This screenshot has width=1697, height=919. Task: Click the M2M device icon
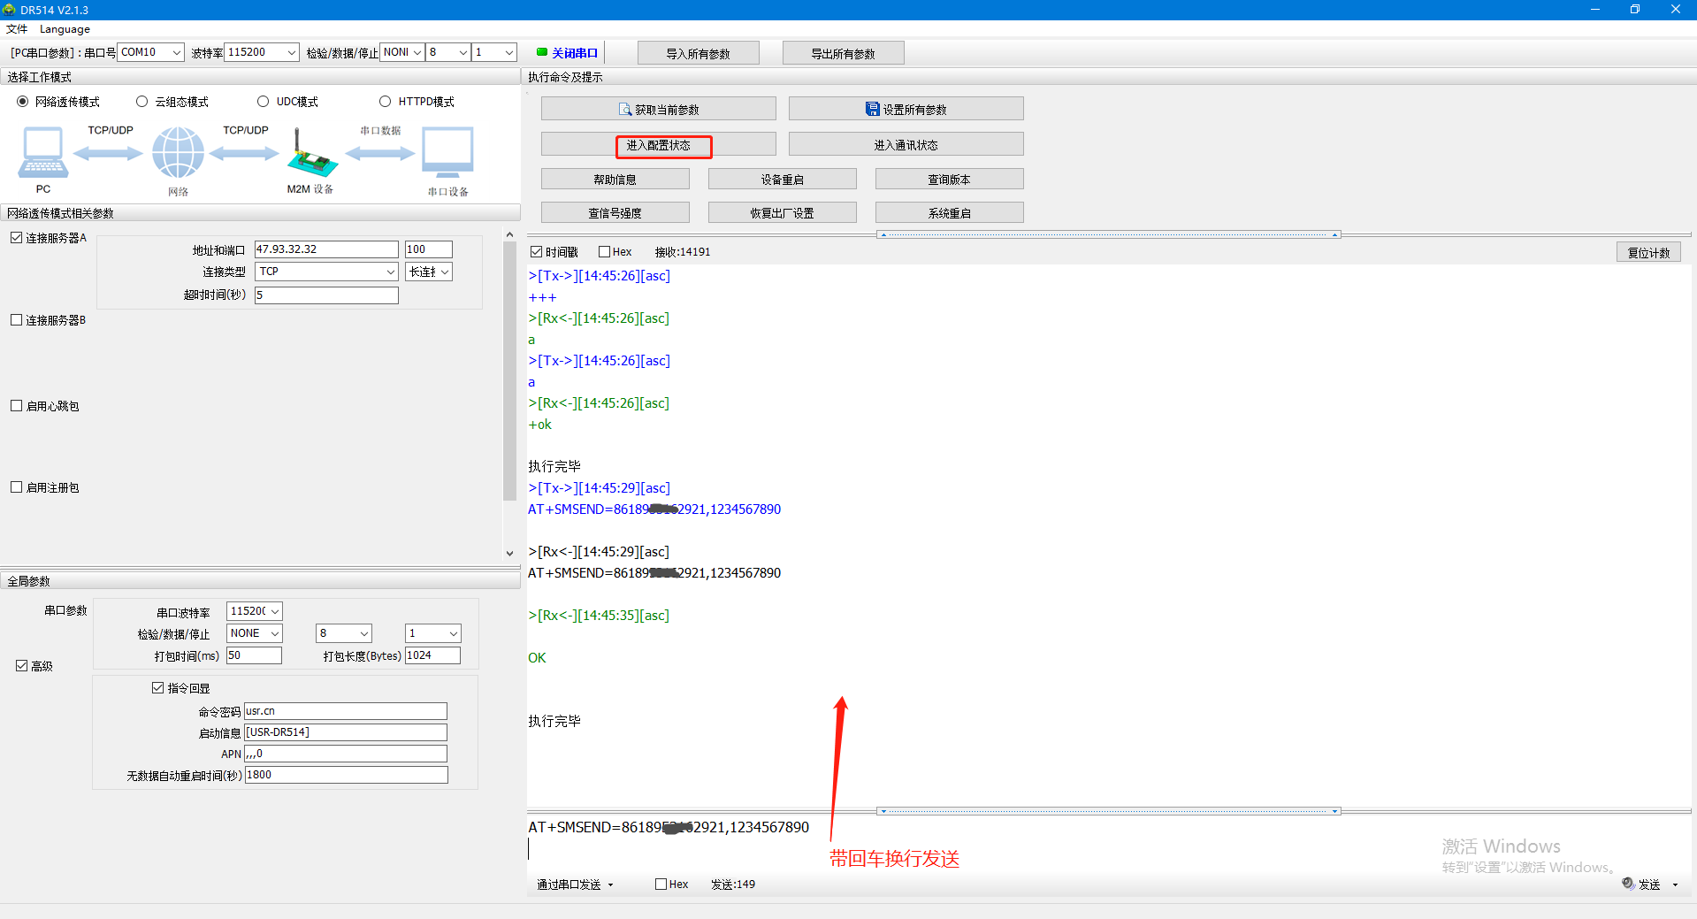(311, 154)
